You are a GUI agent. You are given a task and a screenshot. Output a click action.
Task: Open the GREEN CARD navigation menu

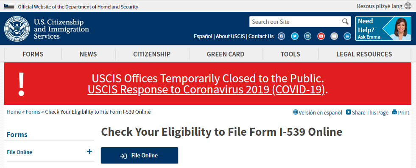tap(226, 54)
